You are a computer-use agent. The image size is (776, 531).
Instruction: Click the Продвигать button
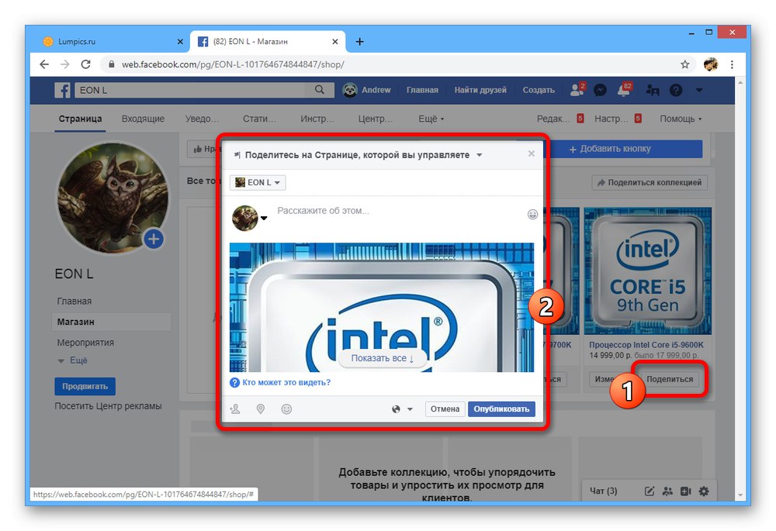(85, 386)
